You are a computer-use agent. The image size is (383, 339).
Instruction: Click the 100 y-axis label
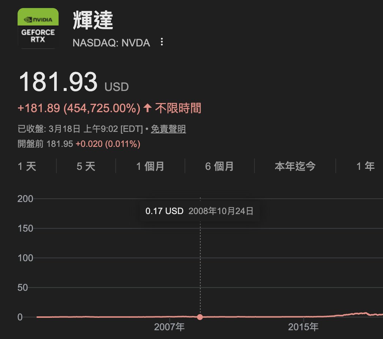(x=25, y=258)
